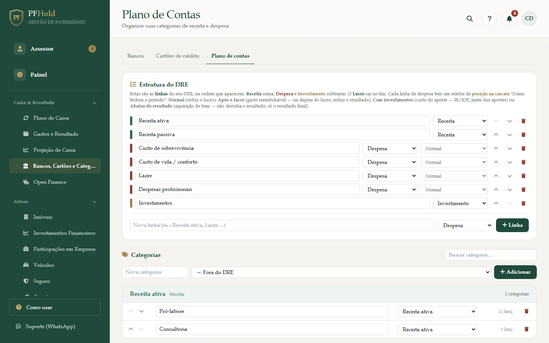This screenshot has height=343, width=549.
Task: Open type dropdown for Investimentos line
Action: pos(460,204)
